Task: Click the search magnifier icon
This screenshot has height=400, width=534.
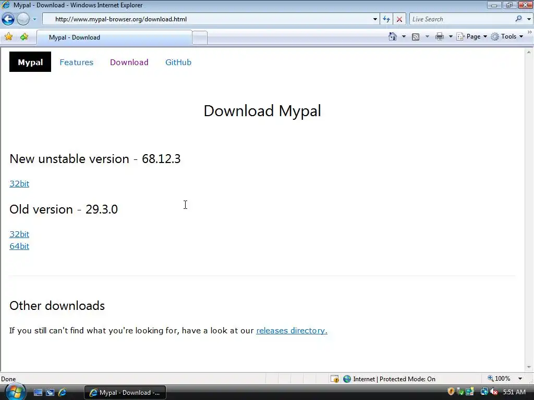Action: [518, 19]
